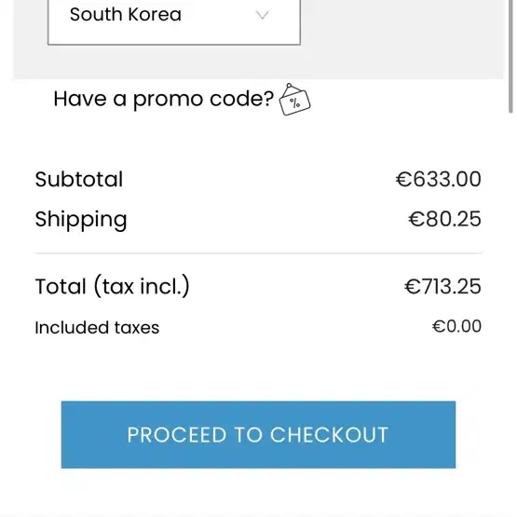Screen dimensions: 517x517
Task: Click the 'South Korea' text in the selector
Action: (x=126, y=15)
